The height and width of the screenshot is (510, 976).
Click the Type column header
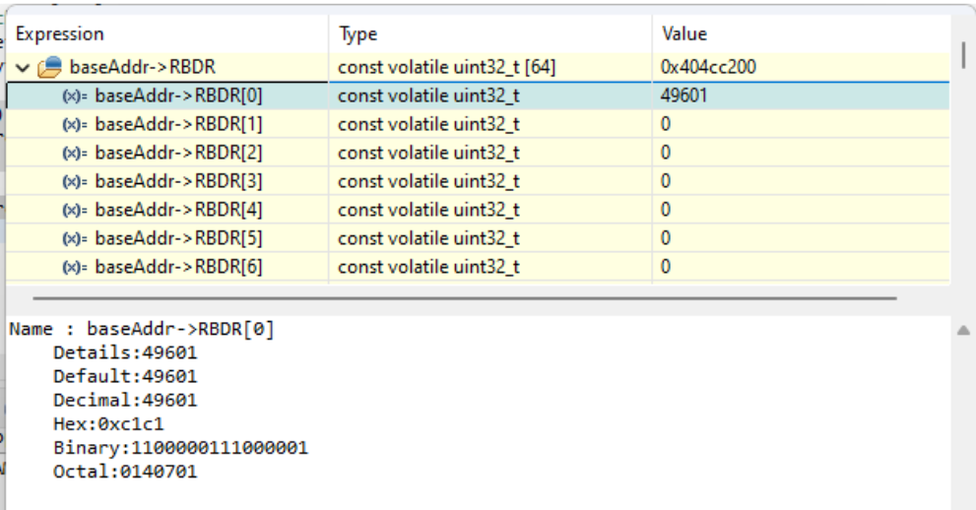[x=358, y=34]
